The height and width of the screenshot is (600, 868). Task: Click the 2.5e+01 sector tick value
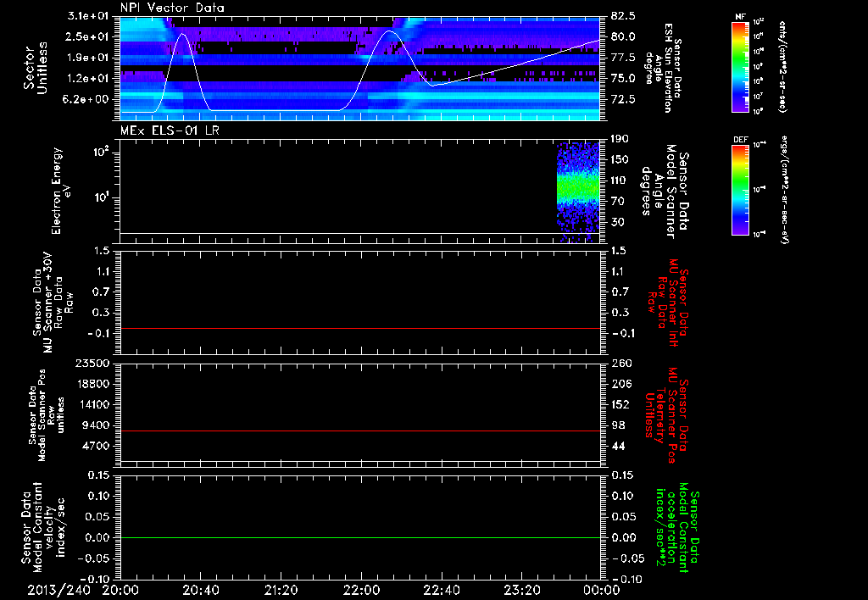[88, 36]
